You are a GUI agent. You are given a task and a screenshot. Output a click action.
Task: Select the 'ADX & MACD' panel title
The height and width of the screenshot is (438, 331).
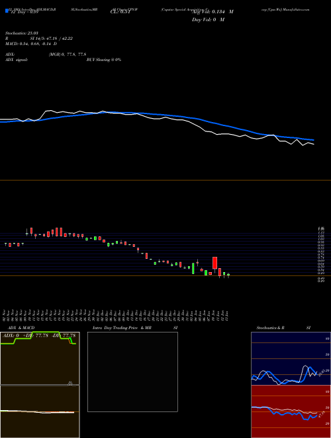pos(21,328)
